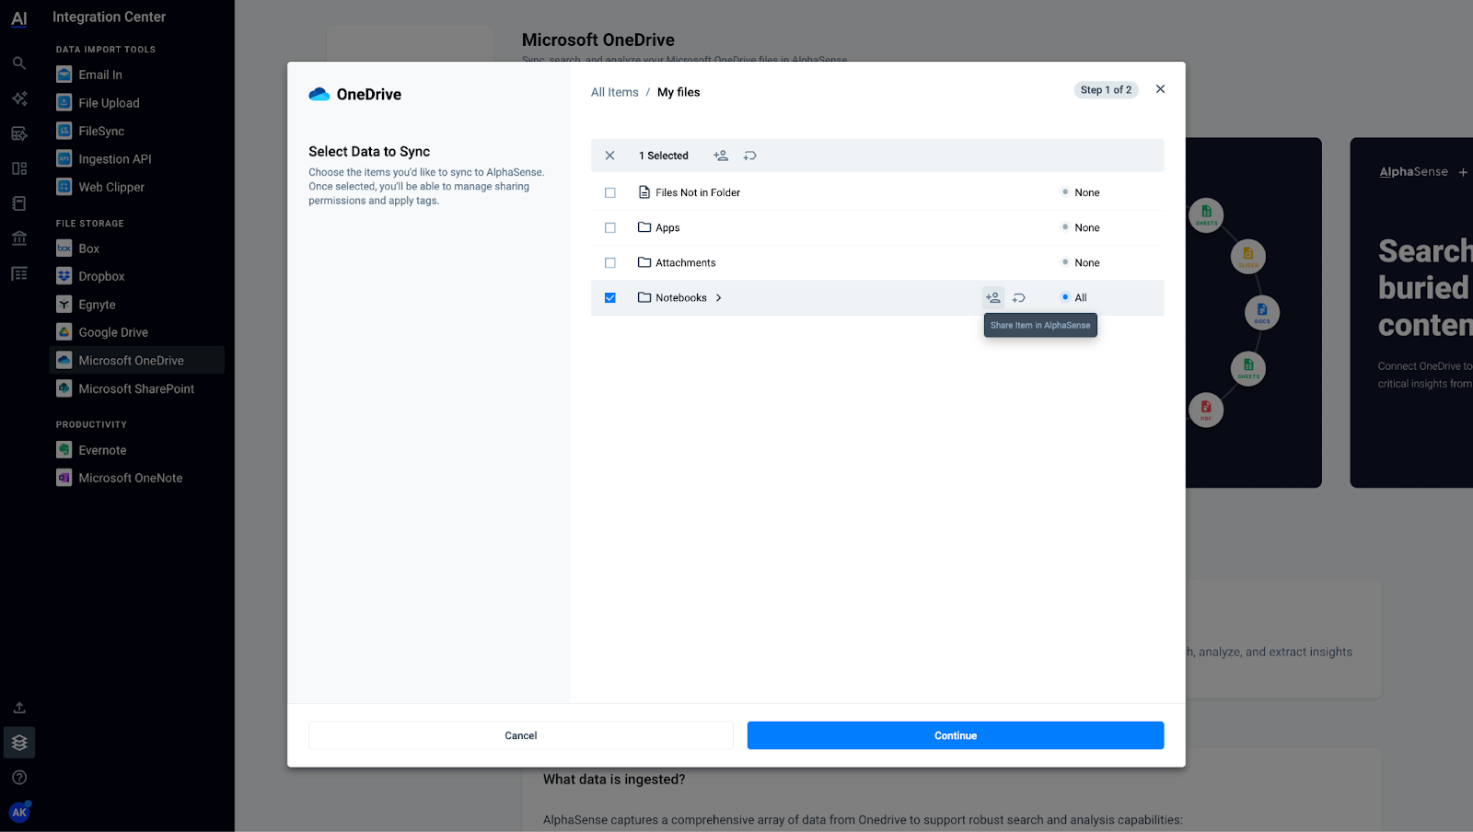The width and height of the screenshot is (1473, 832).
Task: Open search from the left sidebar magnifier
Action: pos(19,64)
